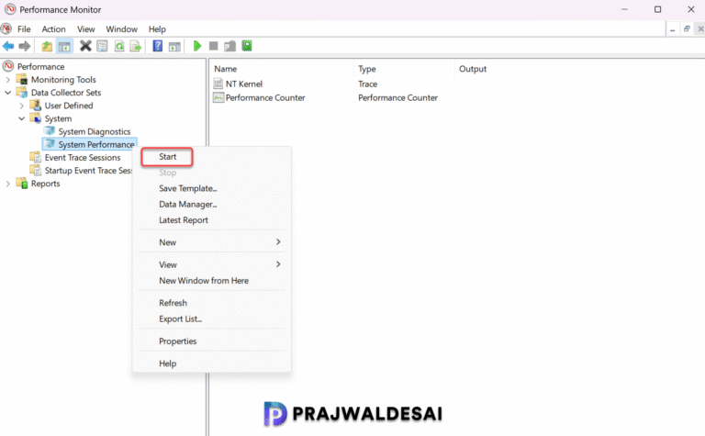
Task: Click the blue Help question mark icon
Action: (x=157, y=46)
